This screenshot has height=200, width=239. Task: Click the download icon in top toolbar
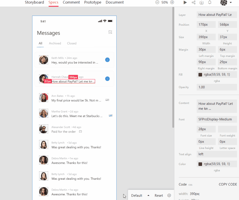click(x=202, y=2)
